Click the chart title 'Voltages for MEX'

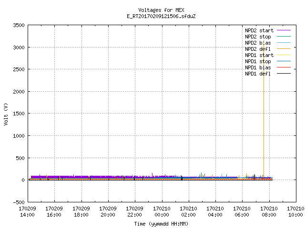161,10
